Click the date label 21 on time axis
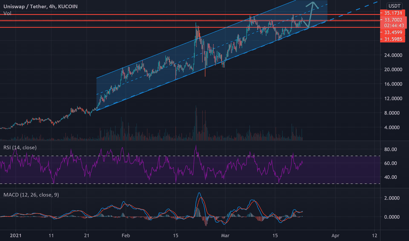The width and height of the screenshot is (409, 241). 86,236
